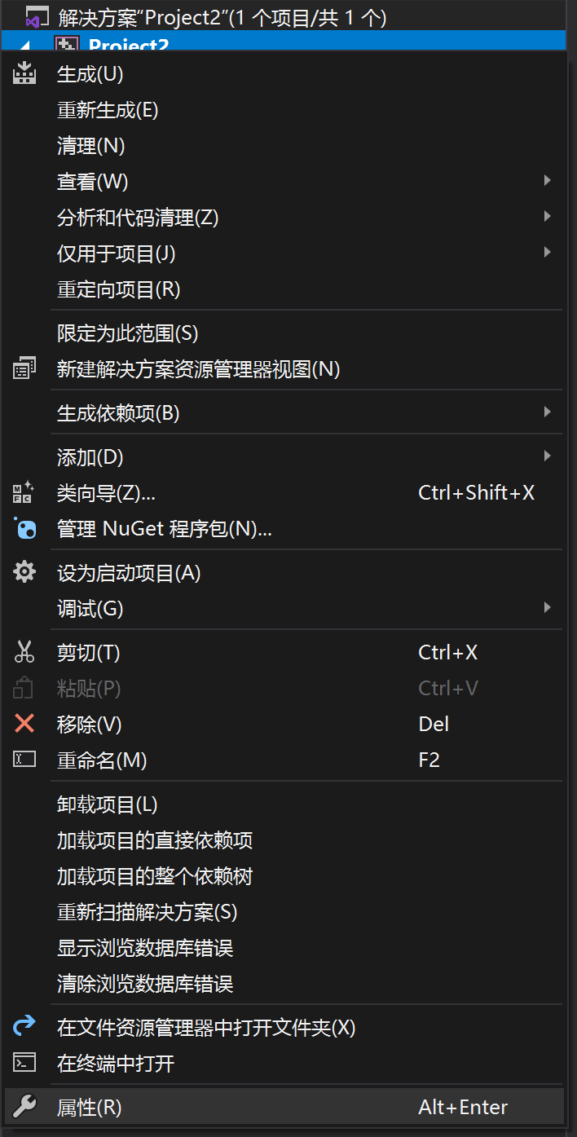577x1137 pixels.
Task: Open new Solution Explorer view via its icon
Action: [x=24, y=367]
